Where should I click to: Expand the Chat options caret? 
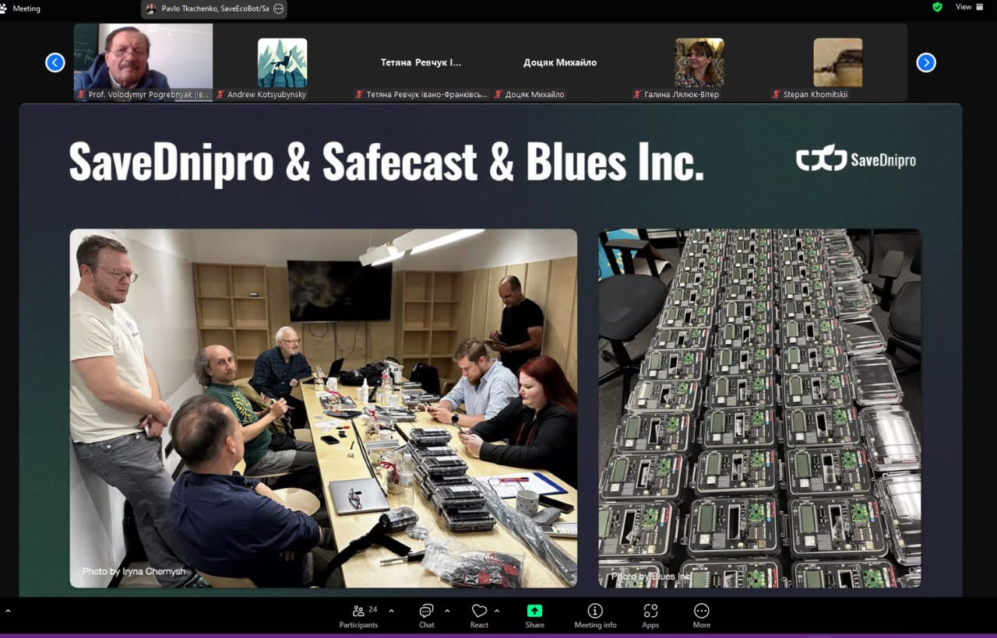(447, 611)
